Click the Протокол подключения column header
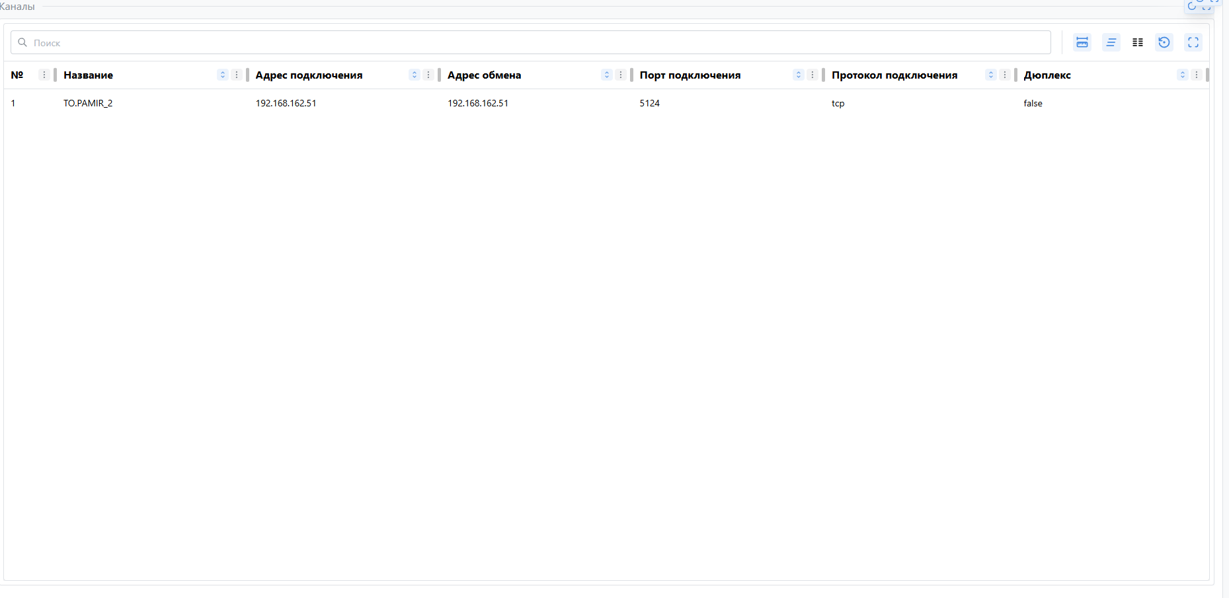 coord(894,75)
